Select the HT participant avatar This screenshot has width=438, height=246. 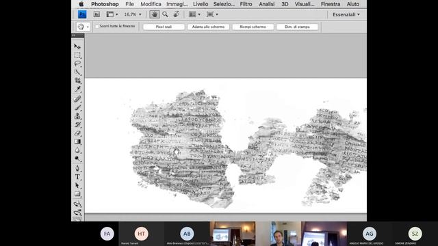(142, 234)
